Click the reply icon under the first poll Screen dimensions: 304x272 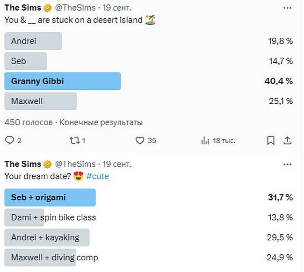[9, 140]
